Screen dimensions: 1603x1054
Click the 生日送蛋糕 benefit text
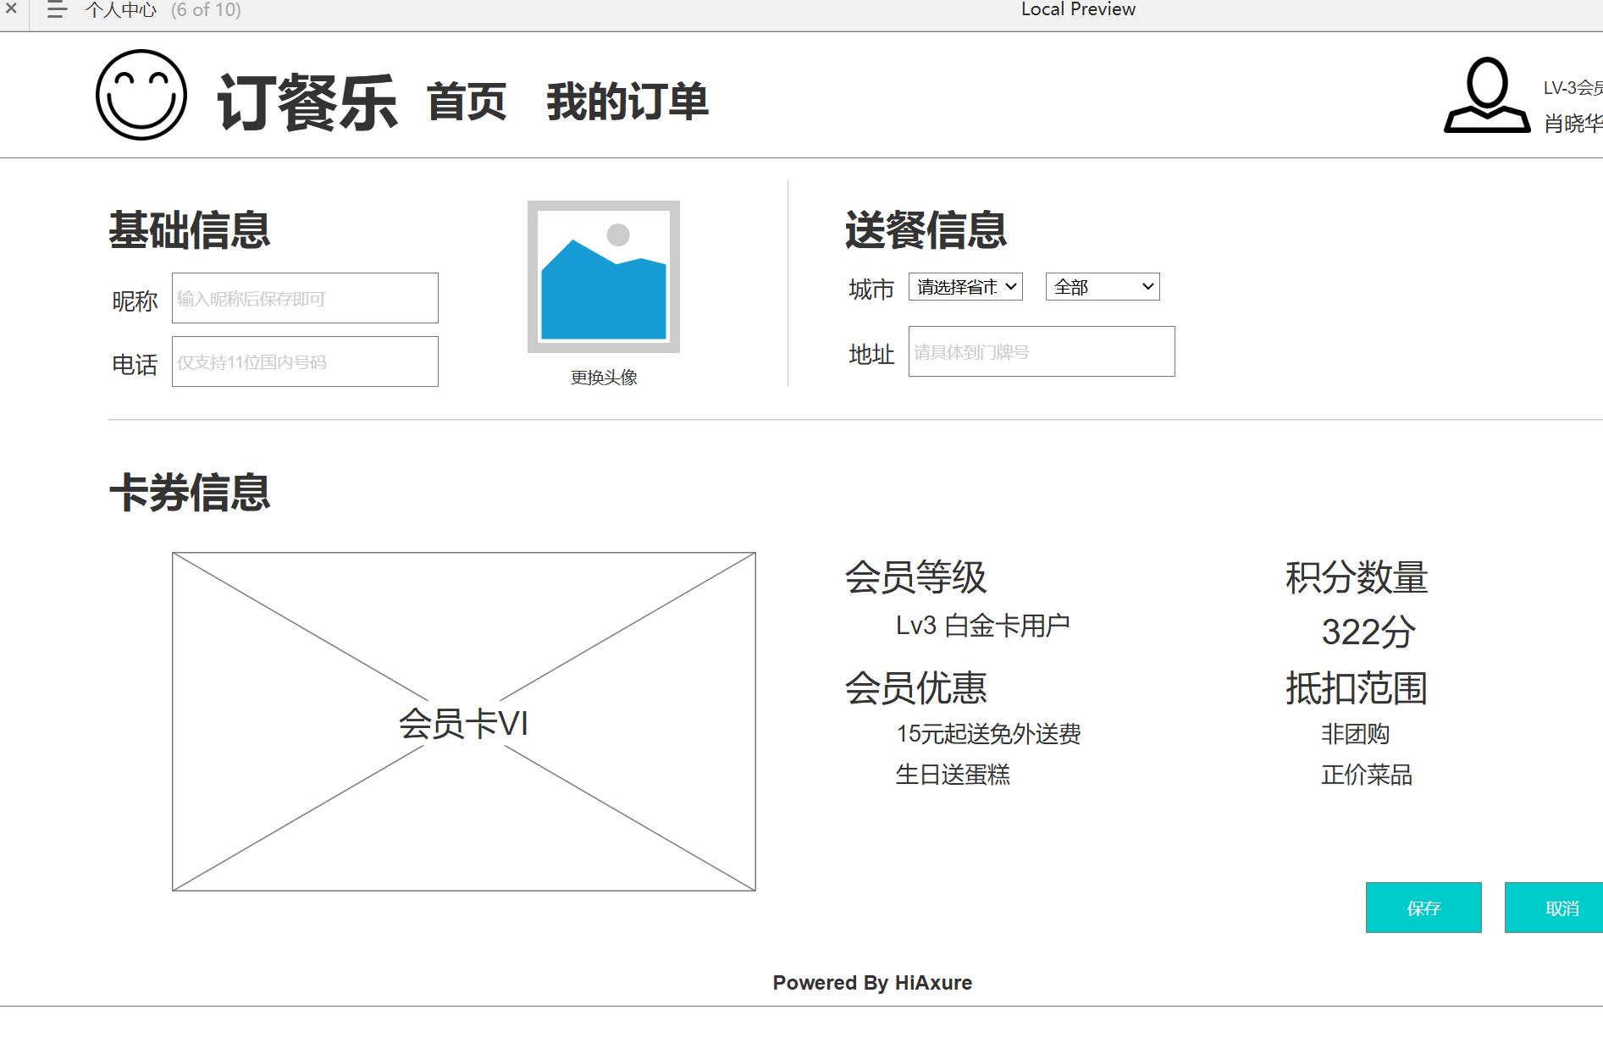coord(953,775)
